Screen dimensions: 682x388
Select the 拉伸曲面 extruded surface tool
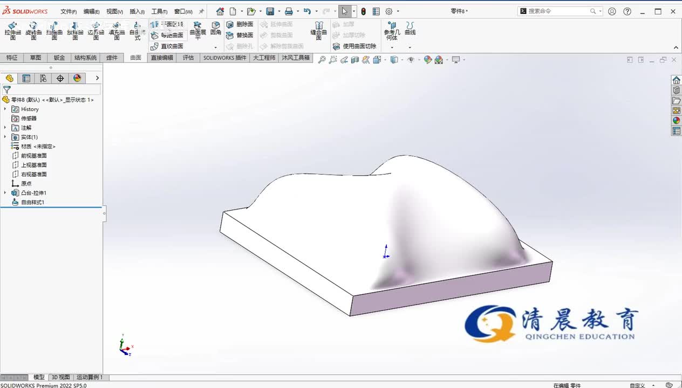pyautogui.click(x=12, y=31)
